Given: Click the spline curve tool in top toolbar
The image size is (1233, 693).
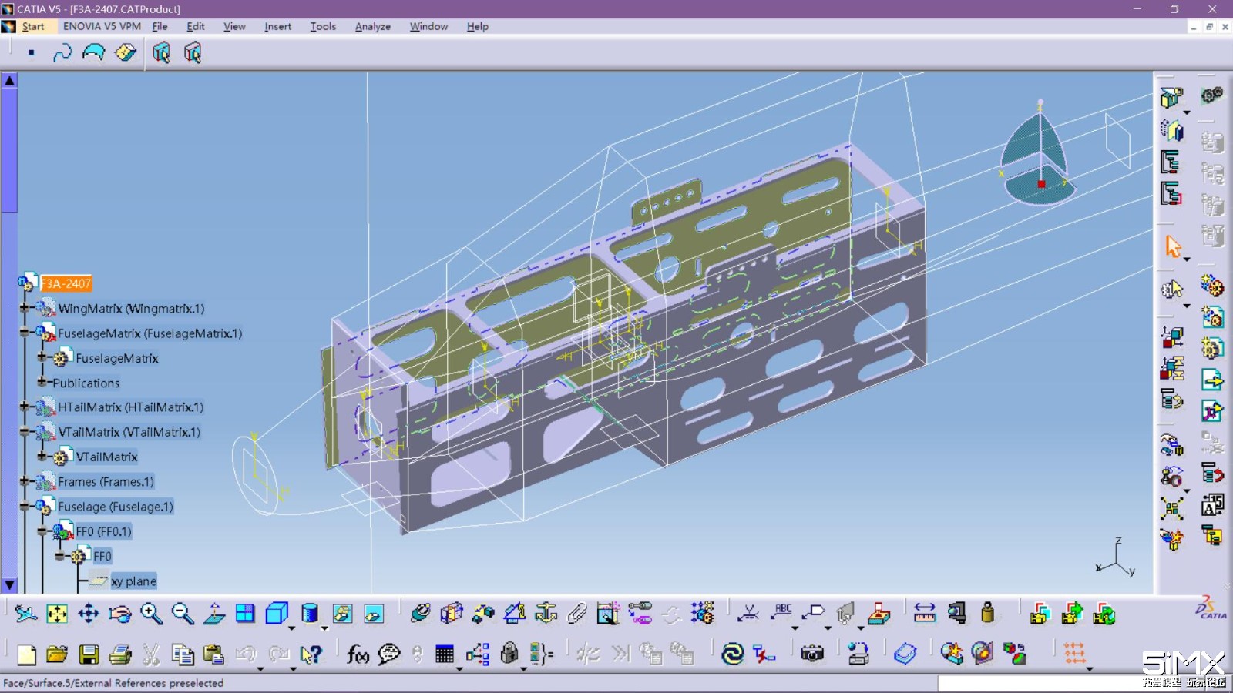Looking at the screenshot, I should coord(62,52).
